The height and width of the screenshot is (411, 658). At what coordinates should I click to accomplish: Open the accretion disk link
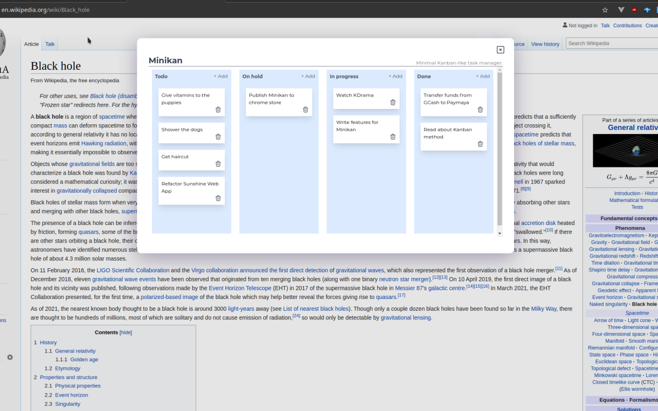[538, 223]
